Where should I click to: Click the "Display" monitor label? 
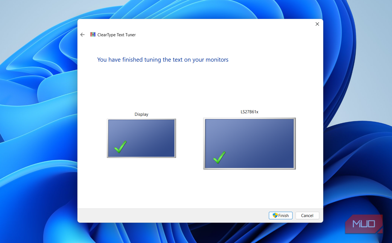click(142, 114)
